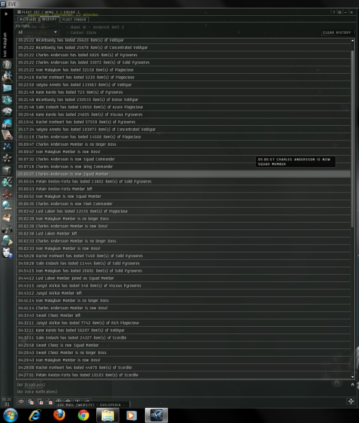Open the EVE main menu icon at the top left

tap(3, 4)
